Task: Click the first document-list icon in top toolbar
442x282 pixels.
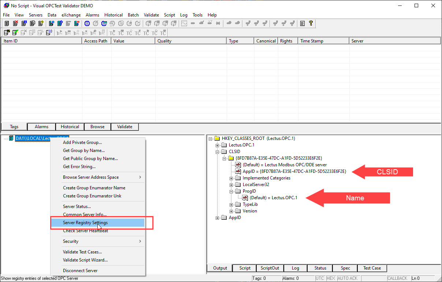Action: tap(7, 23)
